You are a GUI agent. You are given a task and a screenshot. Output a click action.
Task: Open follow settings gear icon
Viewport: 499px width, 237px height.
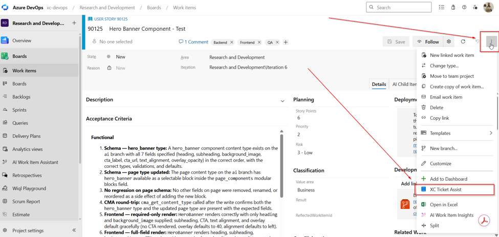tap(449, 41)
